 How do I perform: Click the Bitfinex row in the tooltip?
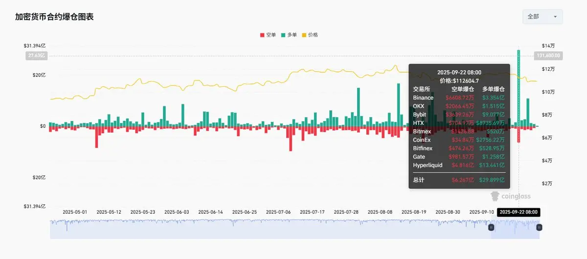point(459,148)
